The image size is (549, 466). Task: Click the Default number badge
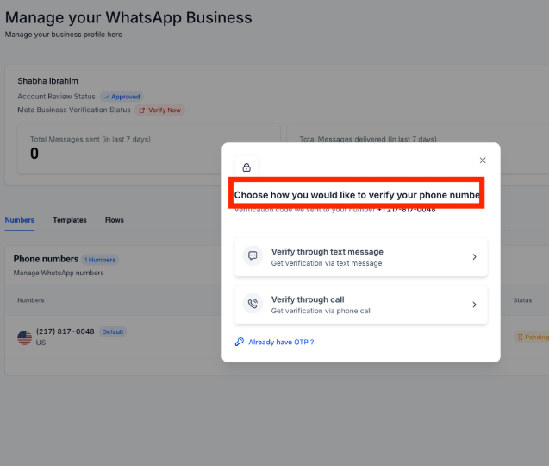click(x=113, y=331)
